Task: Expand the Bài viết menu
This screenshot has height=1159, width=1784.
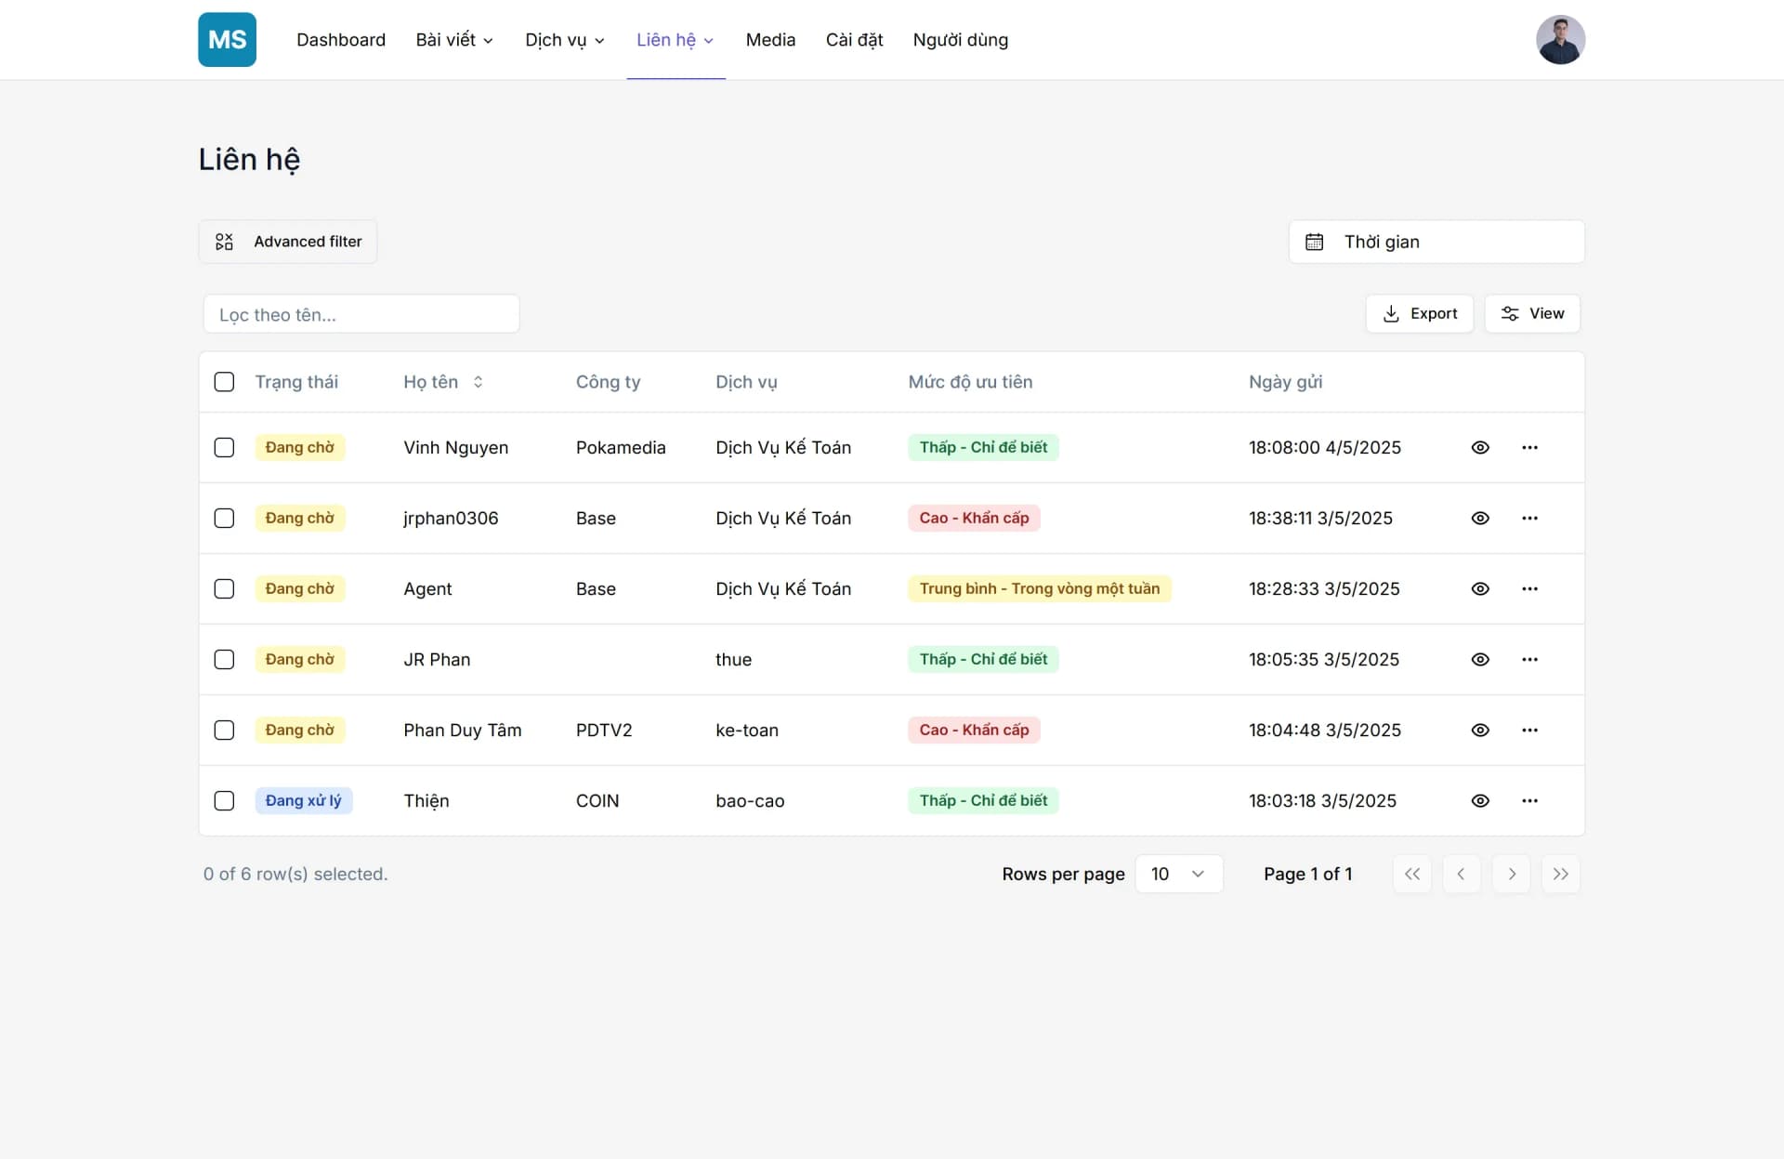Action: [x=454, y=40]
